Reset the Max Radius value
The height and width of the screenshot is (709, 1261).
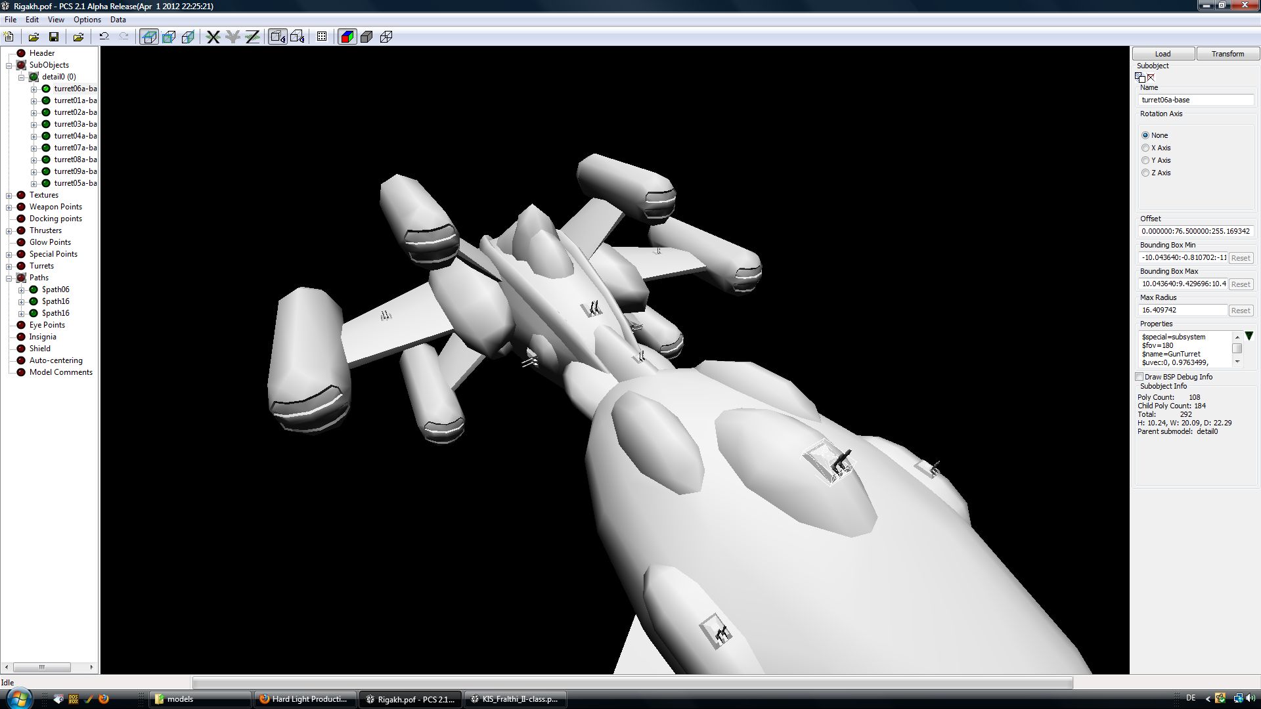coord(1240,311)
